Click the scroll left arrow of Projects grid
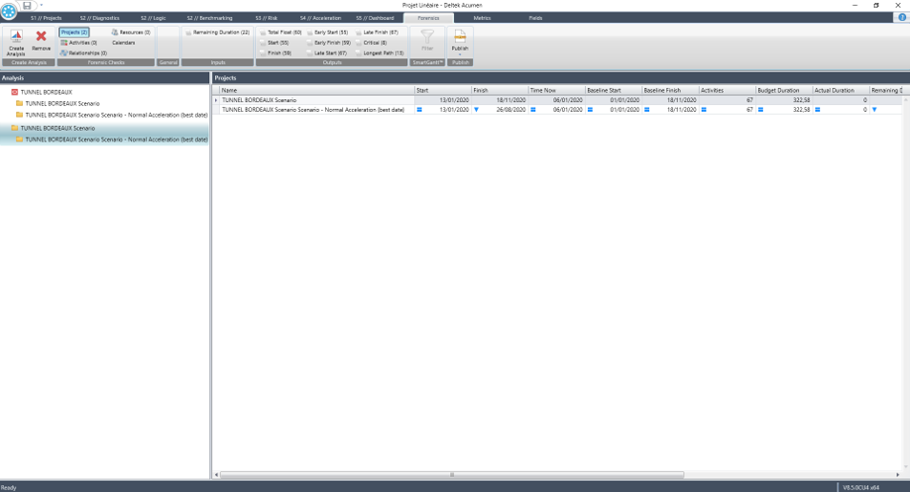Viewport: 910px width, 492px height. (216, 475)
